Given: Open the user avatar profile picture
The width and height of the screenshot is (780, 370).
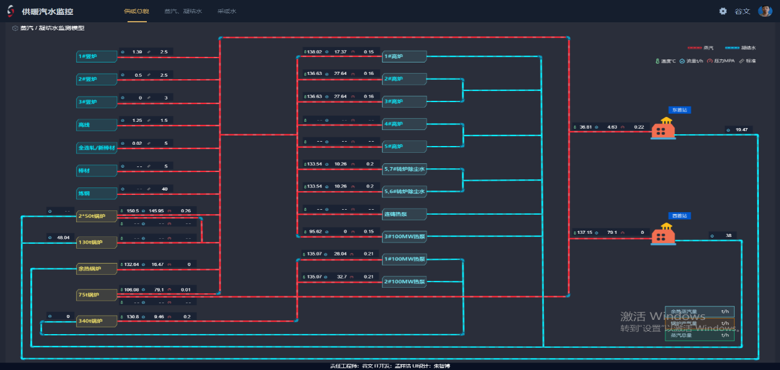Looking at the screenshot, I should tap(765, 11).
